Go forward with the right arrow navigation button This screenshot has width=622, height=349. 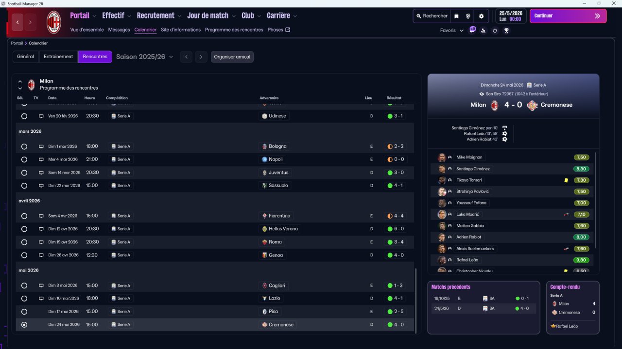(x=30, y=22)
